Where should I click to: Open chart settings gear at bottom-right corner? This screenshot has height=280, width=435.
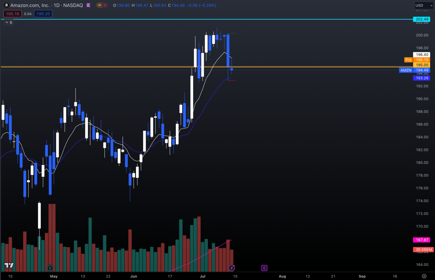click(424, 276)
